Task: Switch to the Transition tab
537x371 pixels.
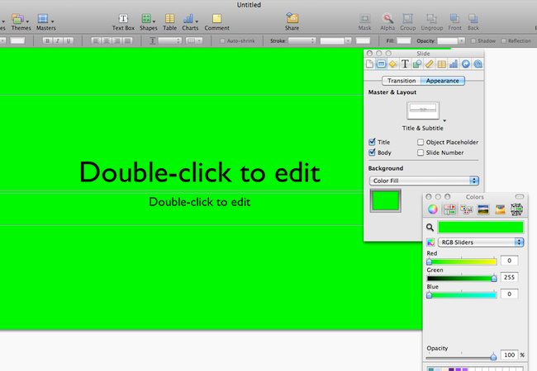Action: click(402, 81)
